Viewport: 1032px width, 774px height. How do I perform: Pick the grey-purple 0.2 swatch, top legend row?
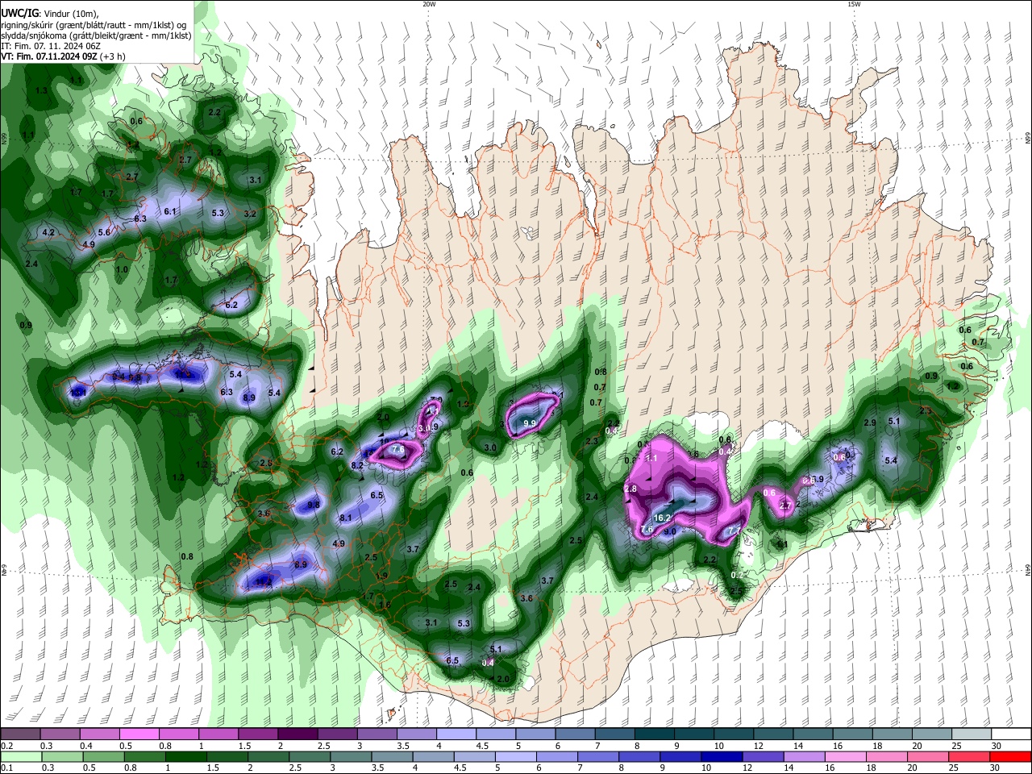coord(20,734)
